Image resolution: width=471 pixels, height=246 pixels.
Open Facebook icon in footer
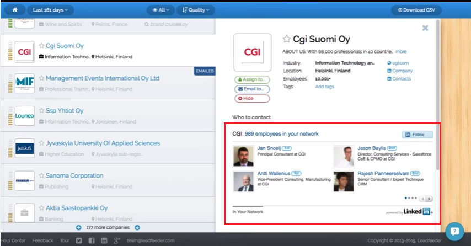coord(92,240)
